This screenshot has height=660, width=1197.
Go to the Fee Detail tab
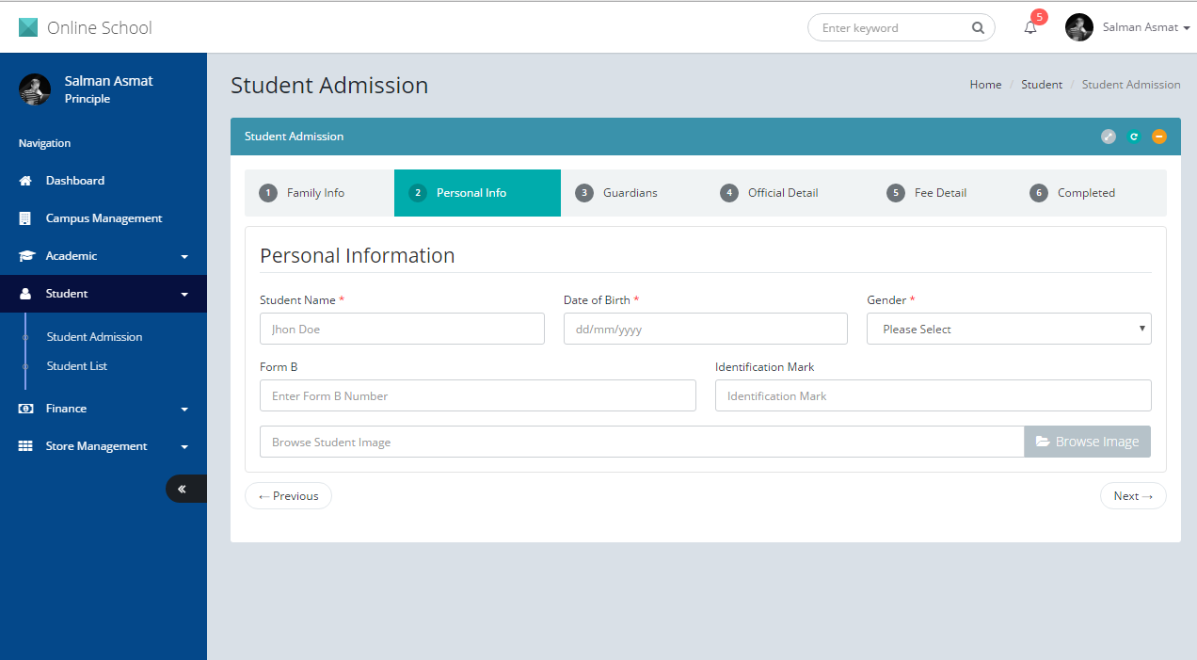point(939,193)
